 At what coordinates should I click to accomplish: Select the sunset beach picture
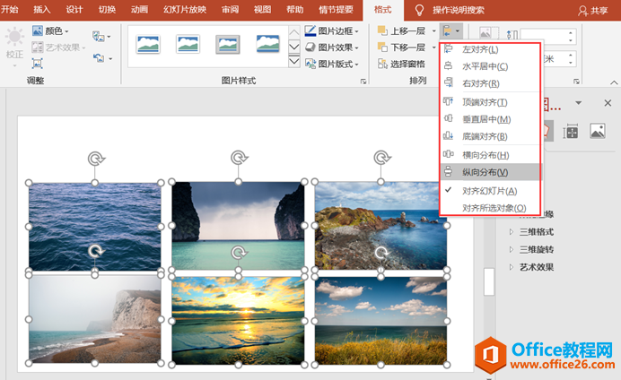pyautogui.click(x=238, y=321)
